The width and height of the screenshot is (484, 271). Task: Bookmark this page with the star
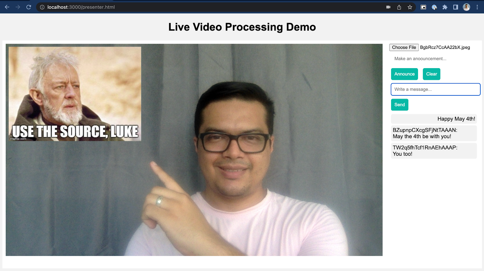click(x=410, y=7)
